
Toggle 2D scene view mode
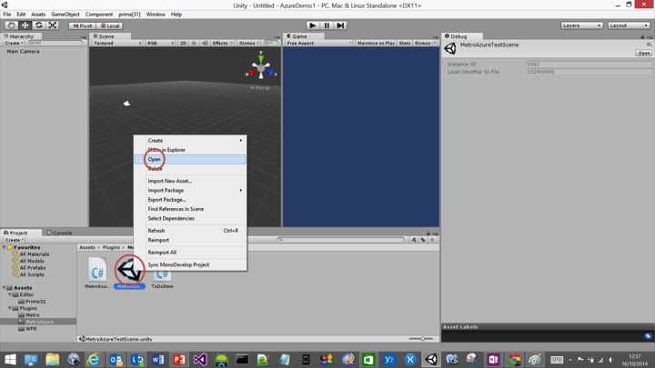(183, 43)
